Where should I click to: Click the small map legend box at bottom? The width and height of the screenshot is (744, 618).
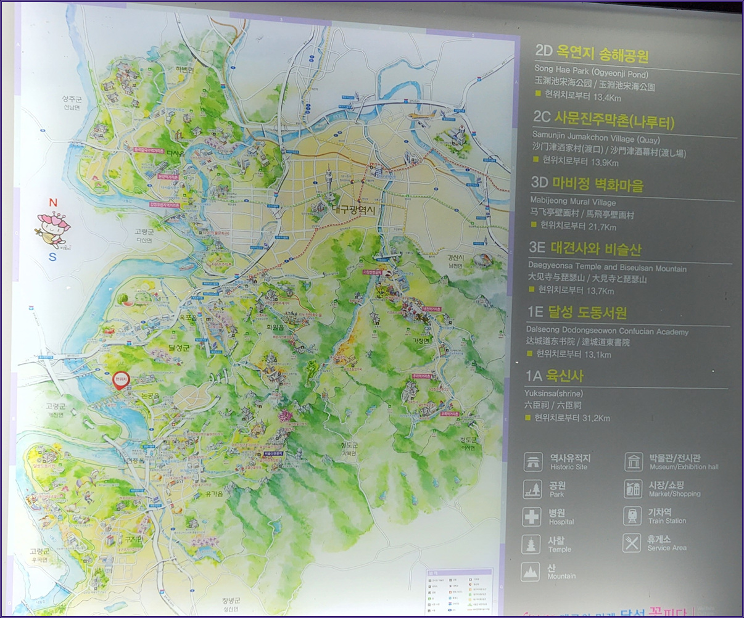point(459,591)
